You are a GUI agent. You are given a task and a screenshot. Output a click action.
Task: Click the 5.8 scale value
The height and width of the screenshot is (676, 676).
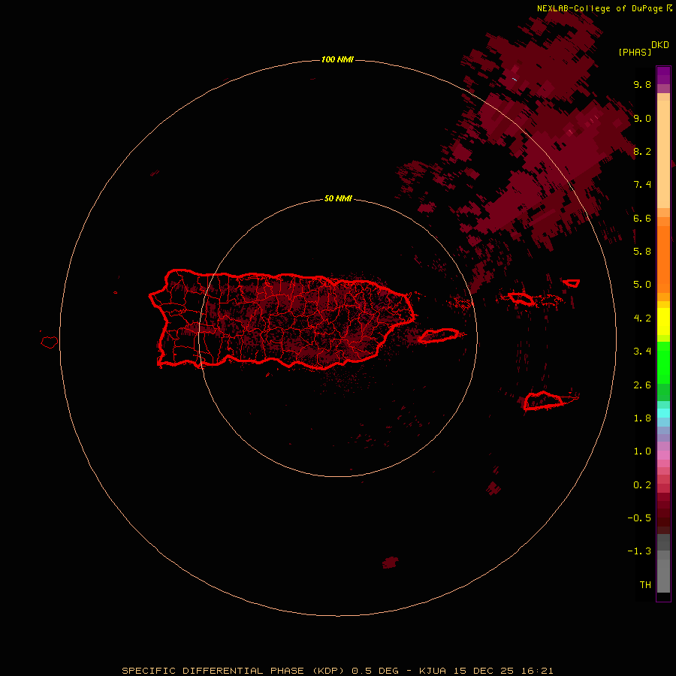642,252
